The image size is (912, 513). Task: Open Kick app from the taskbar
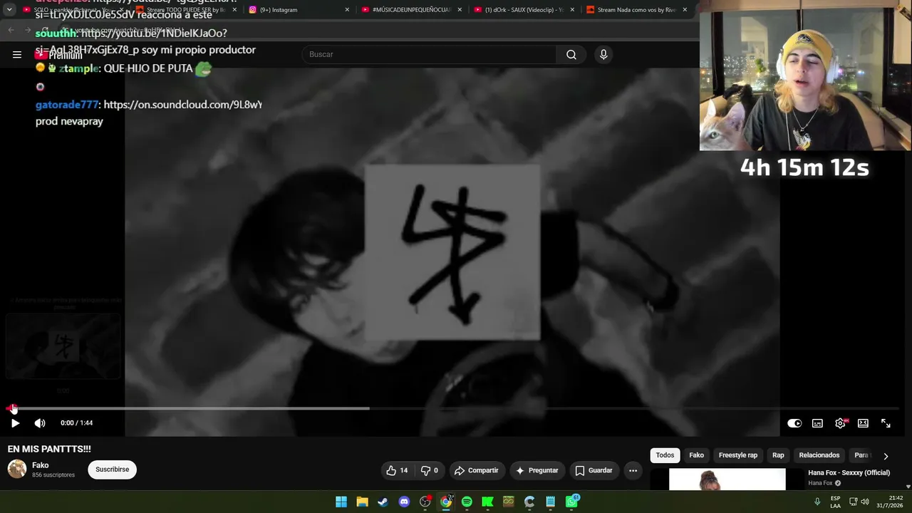[487, 502]
